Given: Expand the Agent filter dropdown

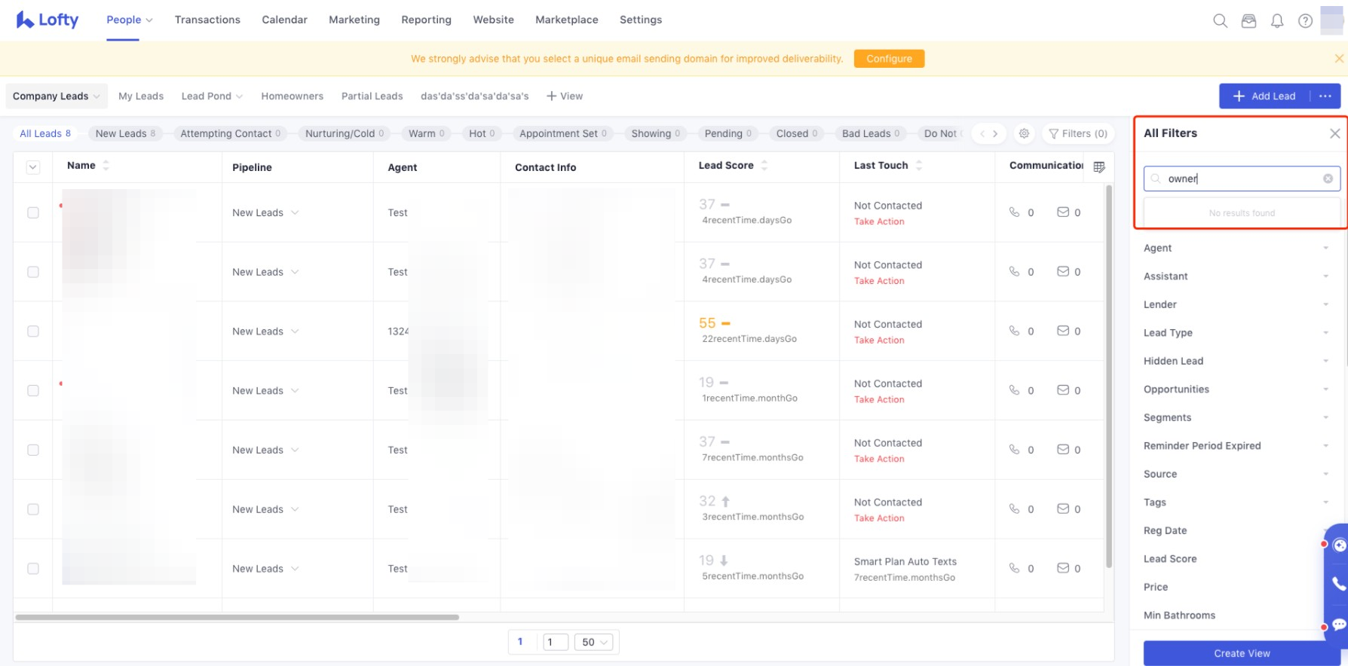Looking at the screenshot, I should tap(1236, 248).
